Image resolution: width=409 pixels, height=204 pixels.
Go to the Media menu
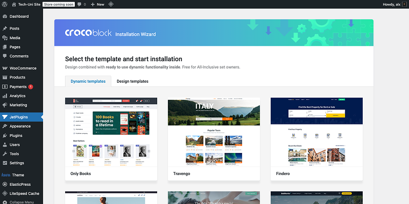pyautogui.click(x=22, y=38)
